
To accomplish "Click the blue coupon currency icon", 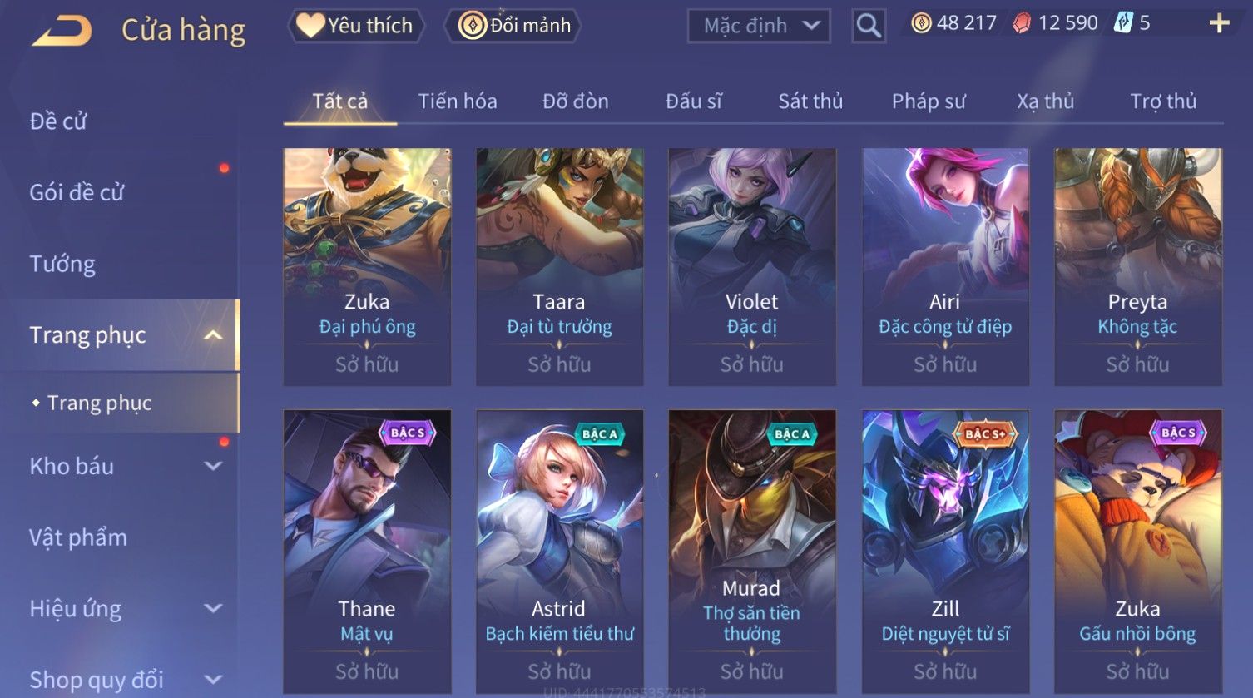I will pos(1123,23).
